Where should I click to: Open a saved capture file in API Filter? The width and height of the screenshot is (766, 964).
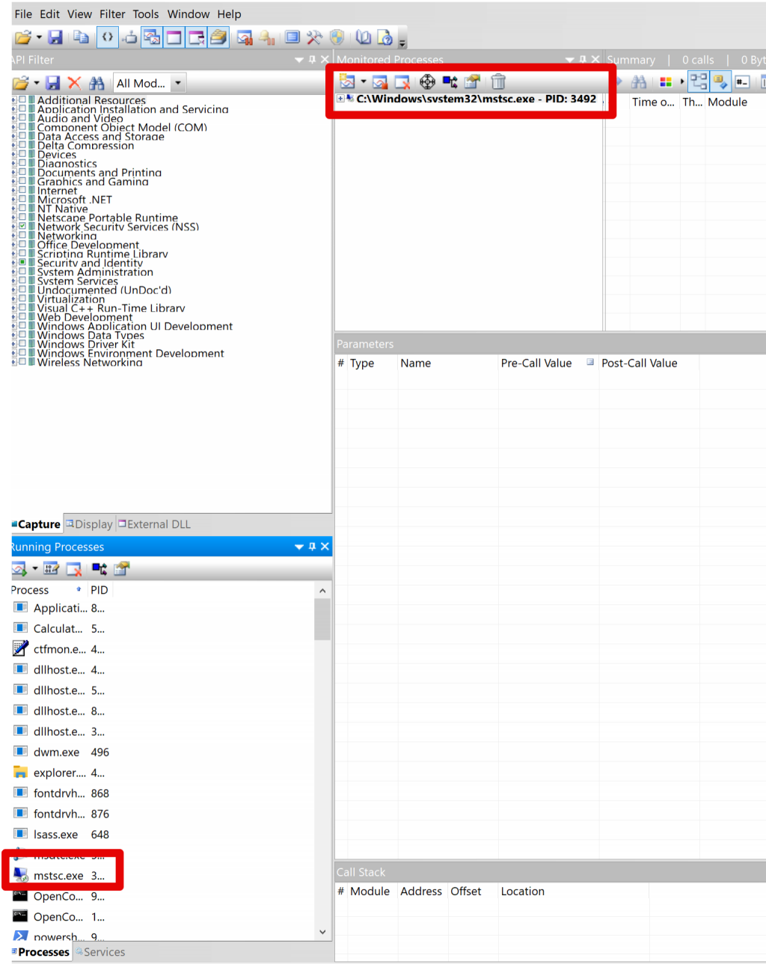20,82
